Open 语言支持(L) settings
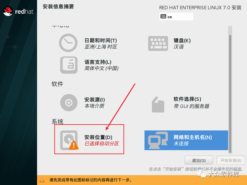Viewport: 247px width, 185px height. pos(102,65)
